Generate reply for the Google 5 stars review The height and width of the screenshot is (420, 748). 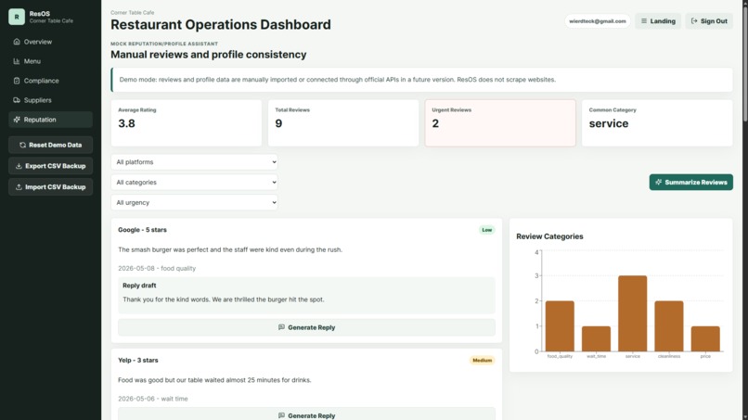[x=307, y=327]
